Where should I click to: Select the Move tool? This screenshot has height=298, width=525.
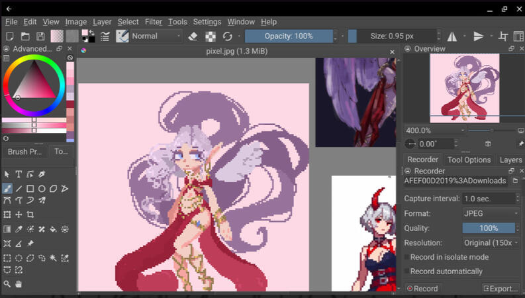19,215
